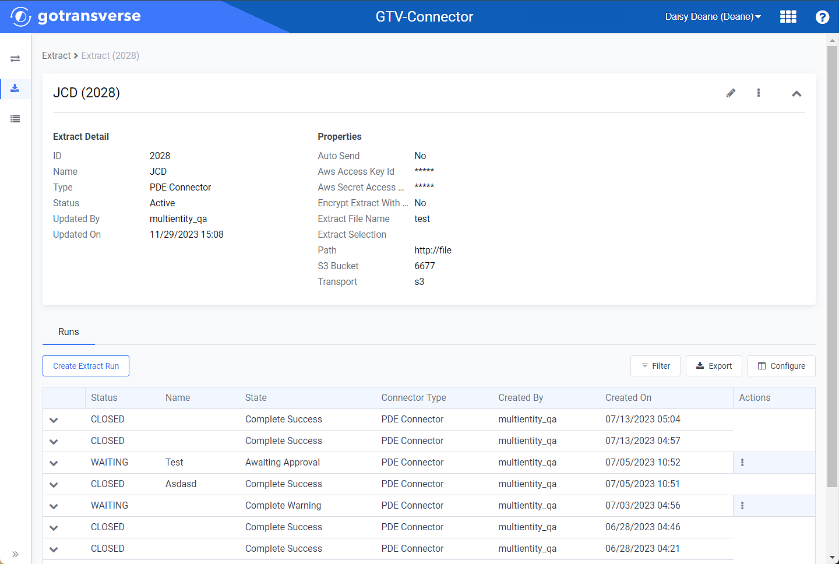Select the Awaiting Approval state cell
This screenshot has height=564, width=839.
coord(283,462)
